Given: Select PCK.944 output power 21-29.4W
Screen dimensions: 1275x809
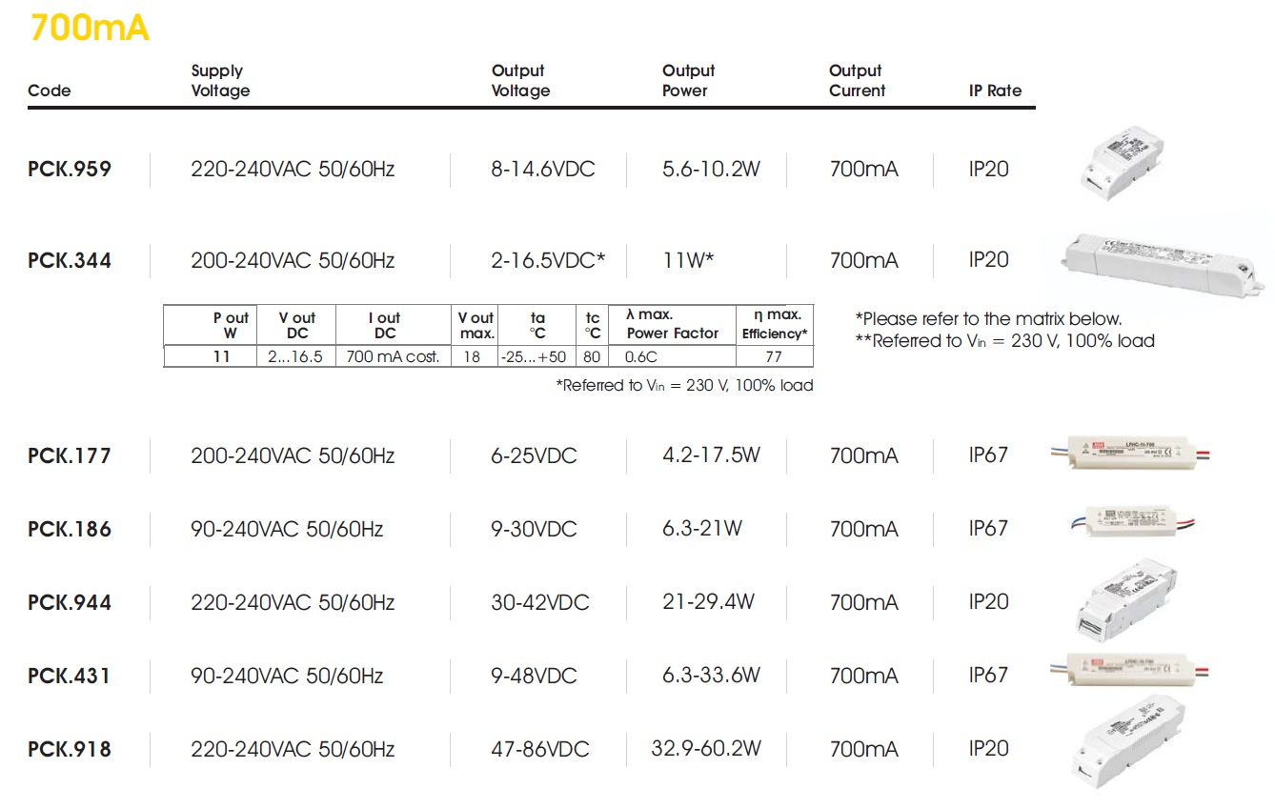Looking at the screenshot, I should point(708,602).
